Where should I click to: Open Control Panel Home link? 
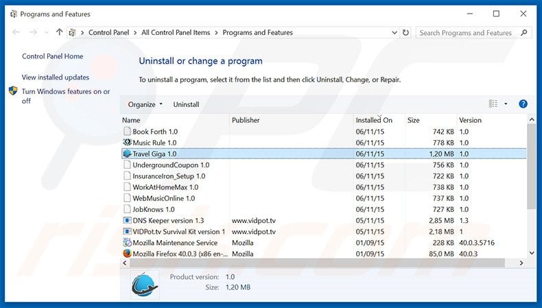point(53,56)
